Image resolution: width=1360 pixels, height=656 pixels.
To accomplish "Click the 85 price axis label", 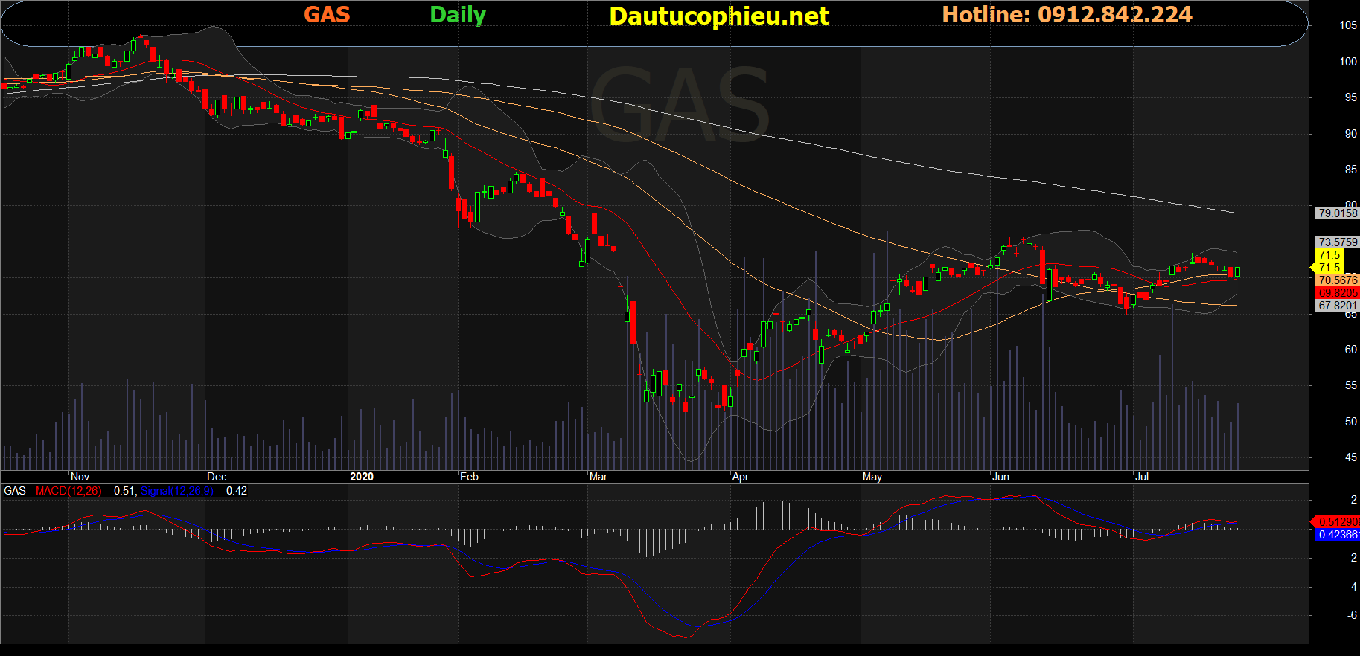I will pyautogui.click(x=1350, y=170).
